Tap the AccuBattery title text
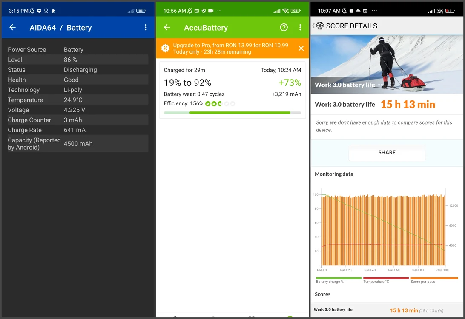The image size is (465, 319). coord(206,28)
